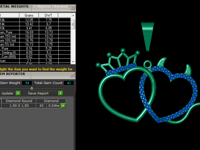Click the green Save Report arrow icon
Viewport: 200px width, 150px height.
pos(60,93)
